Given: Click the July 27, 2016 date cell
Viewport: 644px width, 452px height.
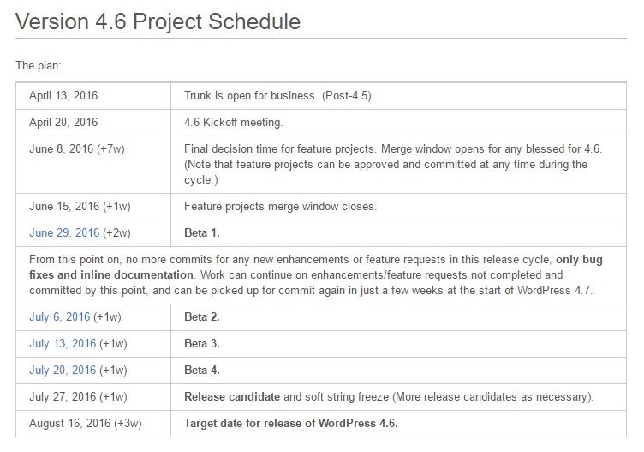Looking at the screenshot, I should click(93, 397).
